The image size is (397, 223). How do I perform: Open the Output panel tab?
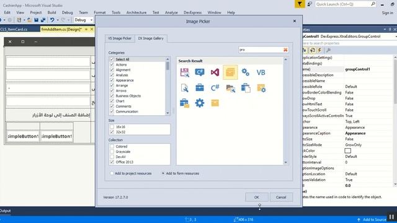click(6, 211)
